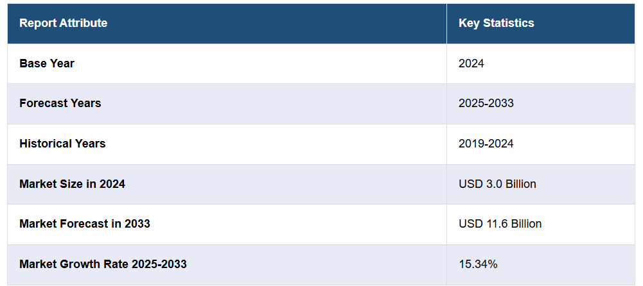Click the 2019-2024 historical years value
The image size is (643, 286).
[x=486, y=144]
